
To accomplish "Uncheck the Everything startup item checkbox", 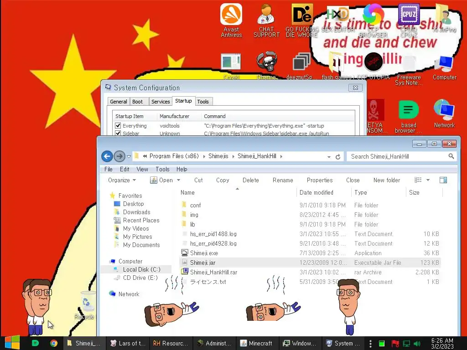I will point(118,126).
